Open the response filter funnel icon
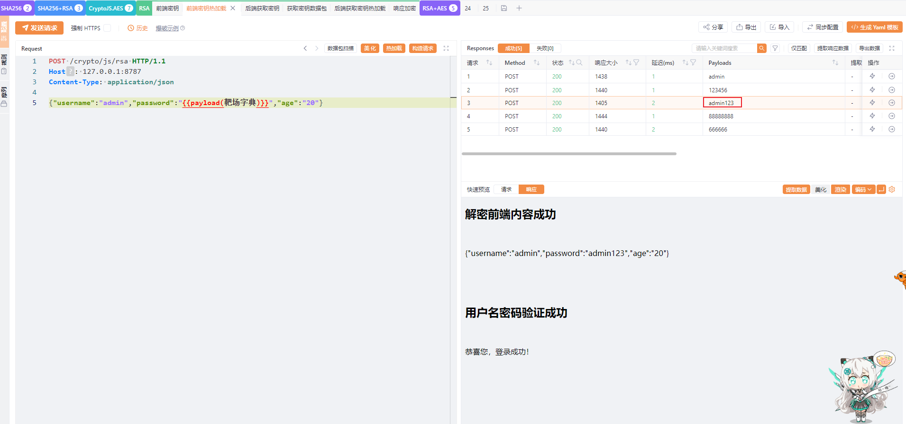The height and width of the screenshot is (424, 906). click(x=775, y=48)
